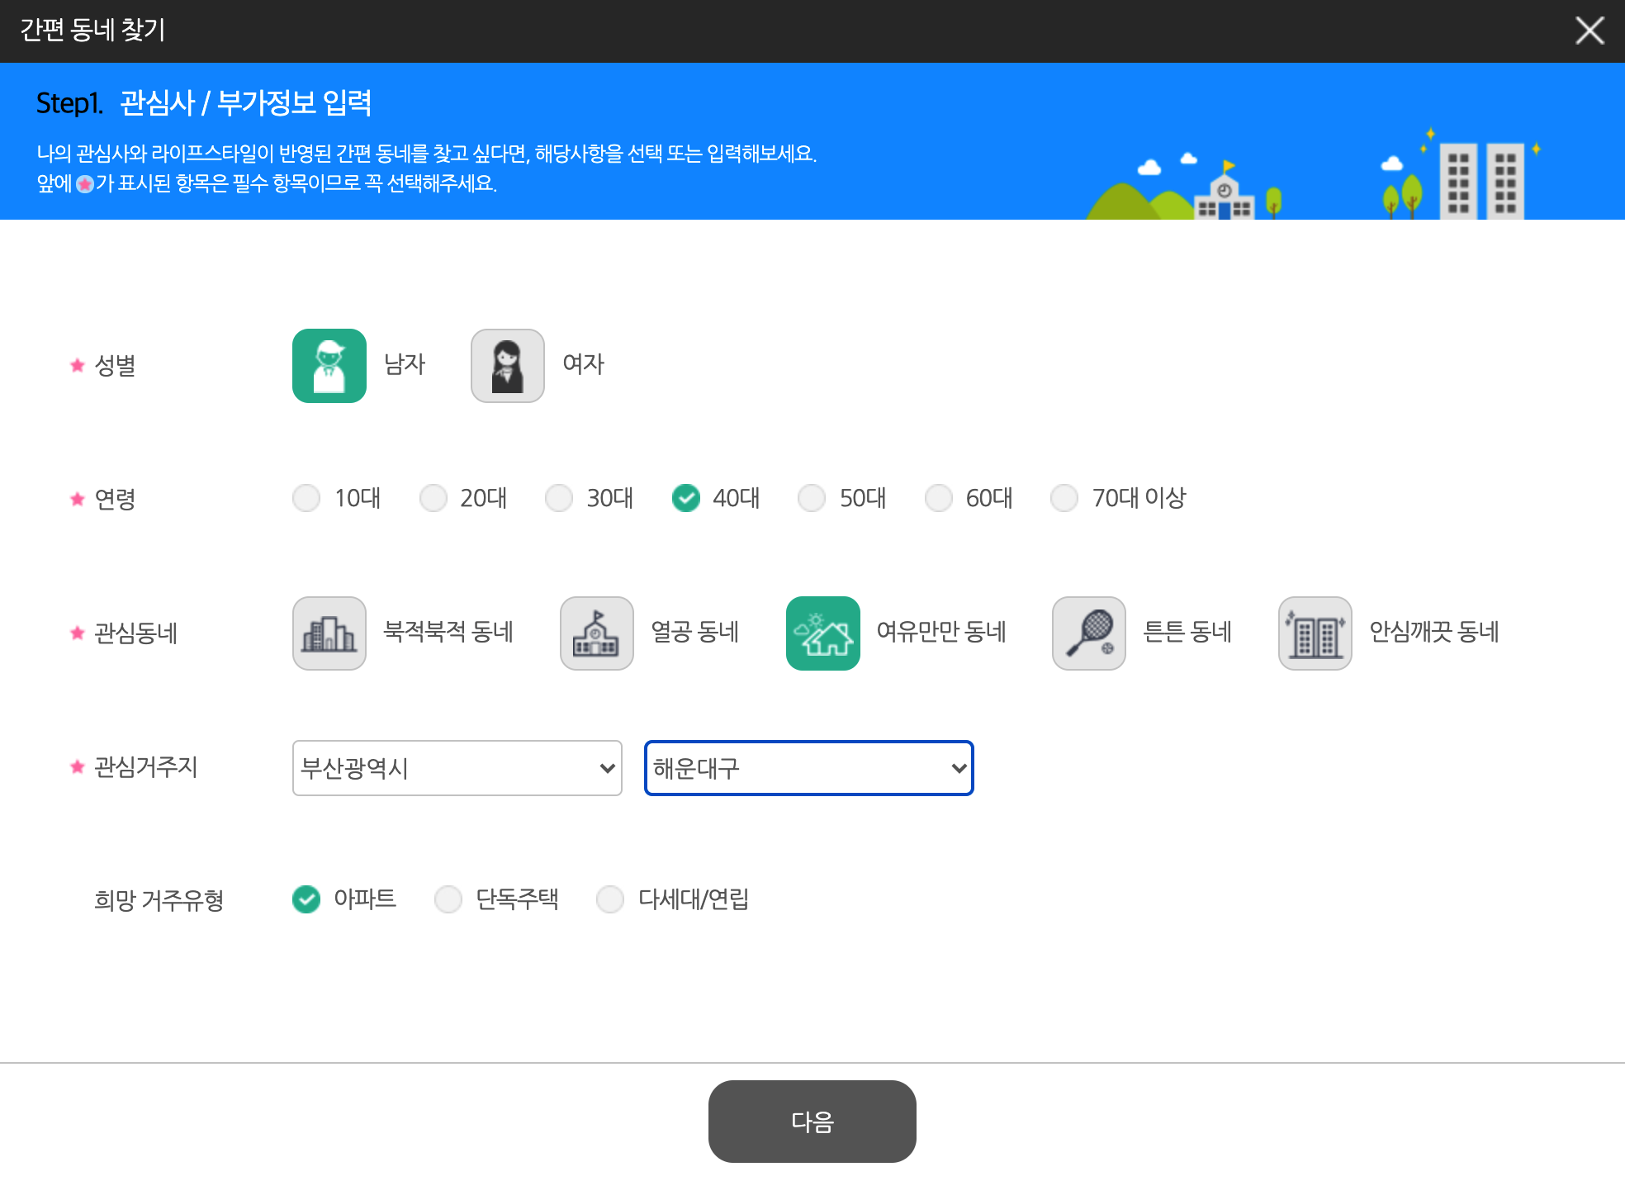Click the 튼튼 동네 label
The width and height of the screenshot is (1625, 1181).
tap(1187, 632)
